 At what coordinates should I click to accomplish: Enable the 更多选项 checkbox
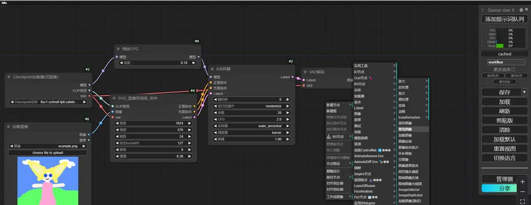[513, 70]
